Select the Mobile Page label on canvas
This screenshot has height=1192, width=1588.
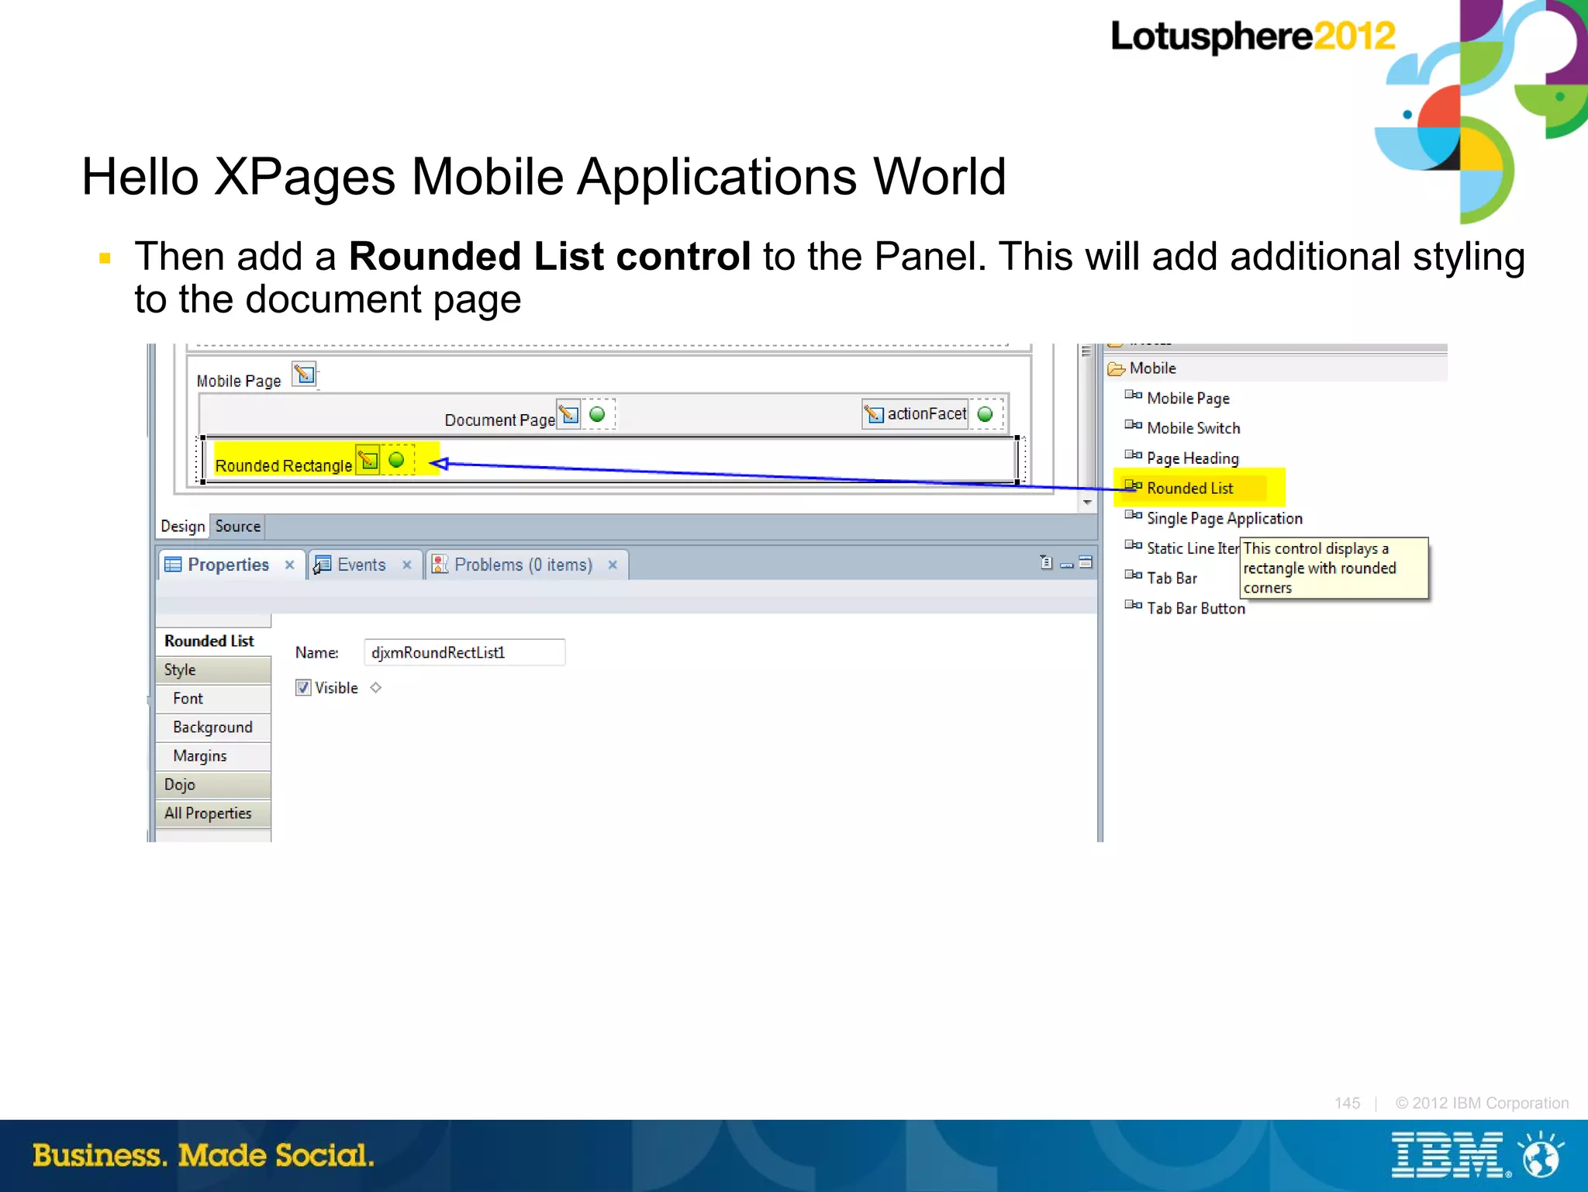pos(239,381)
